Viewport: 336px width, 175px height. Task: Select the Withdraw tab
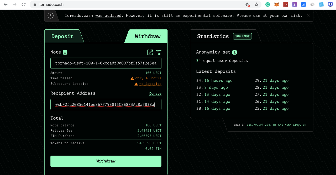pyautogui.click(x=148, y=36)
